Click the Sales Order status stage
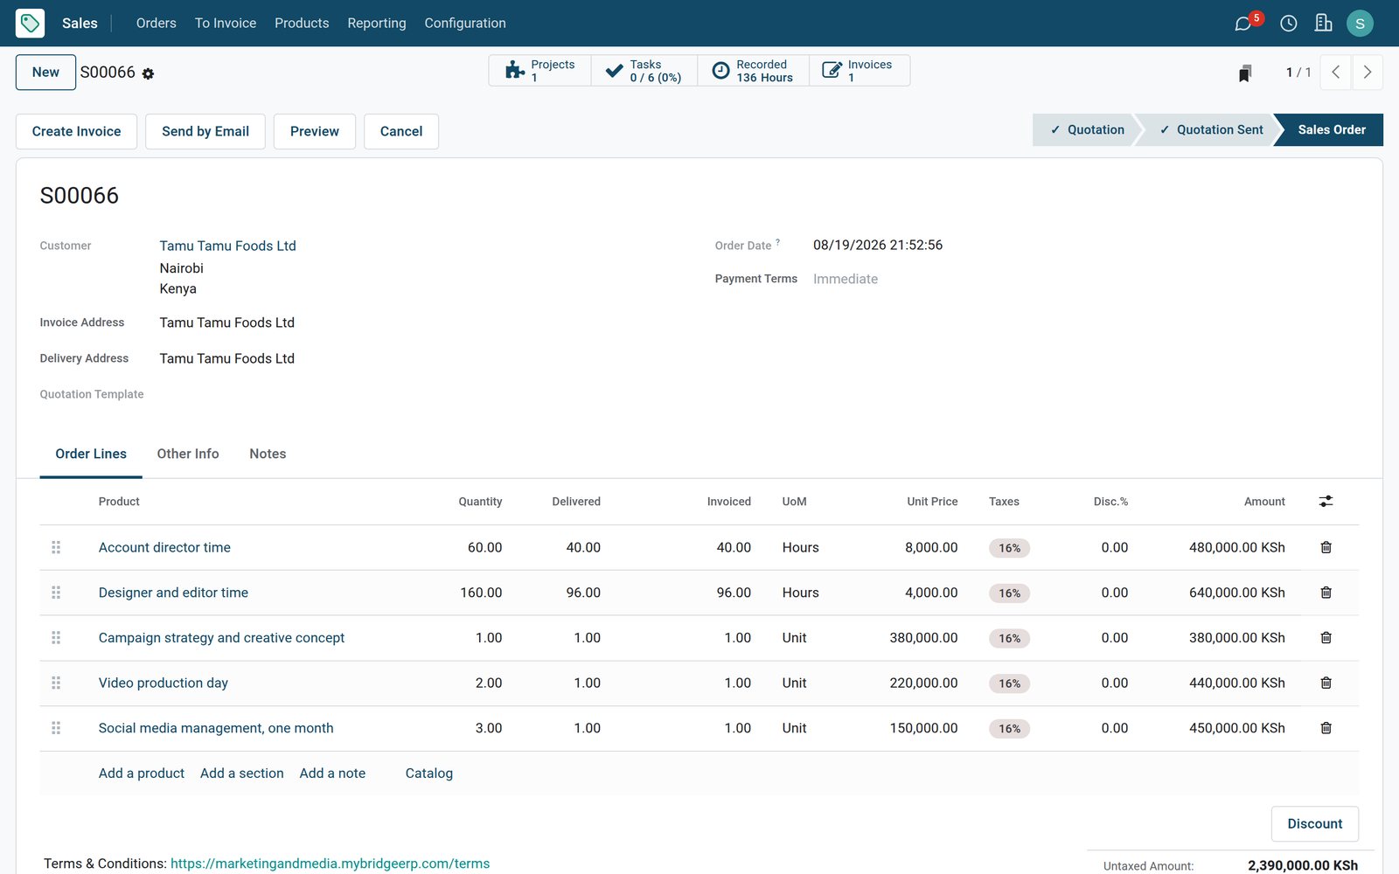This screenshot has width=1399, height=874. [1331, 129]
